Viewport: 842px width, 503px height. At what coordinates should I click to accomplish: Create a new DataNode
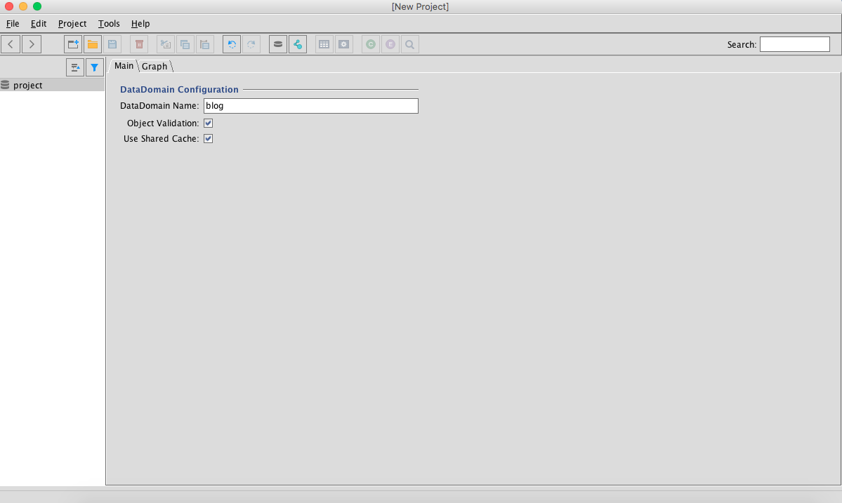tap(278, 44)
